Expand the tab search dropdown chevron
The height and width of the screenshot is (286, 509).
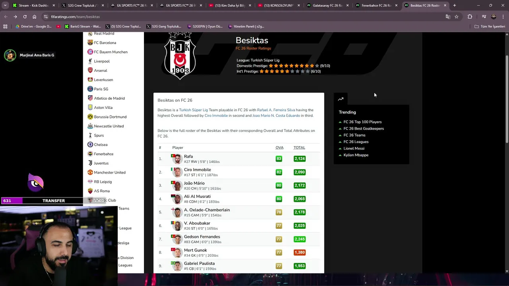click(5, 6)
